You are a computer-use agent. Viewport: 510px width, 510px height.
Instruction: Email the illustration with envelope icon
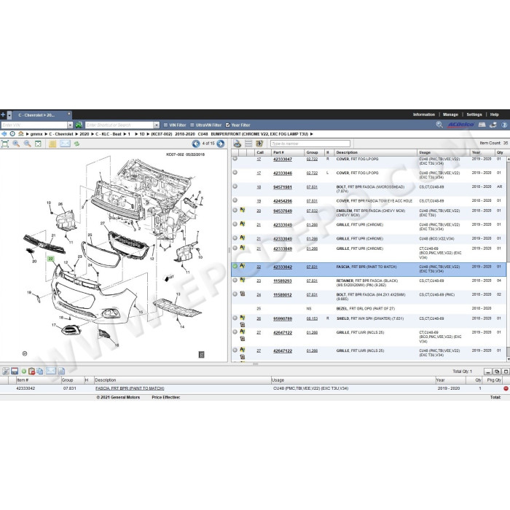pyautogui.click(x=65, y=144)
